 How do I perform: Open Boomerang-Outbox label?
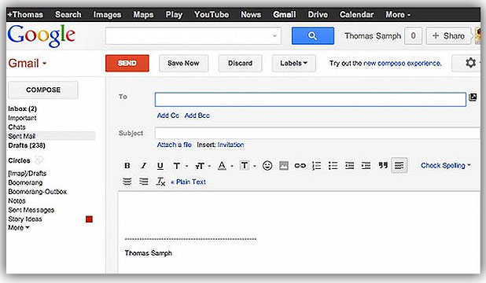(x=38, y=192)
